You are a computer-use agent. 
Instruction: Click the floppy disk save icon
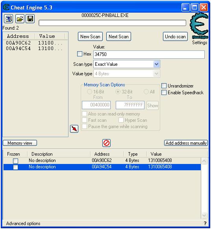(x=30, y=19)
